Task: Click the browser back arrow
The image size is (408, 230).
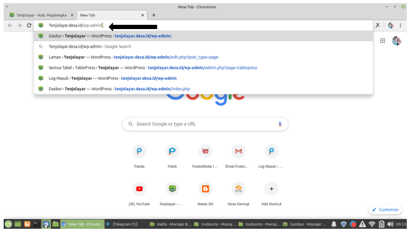Action: click(10, 25)
